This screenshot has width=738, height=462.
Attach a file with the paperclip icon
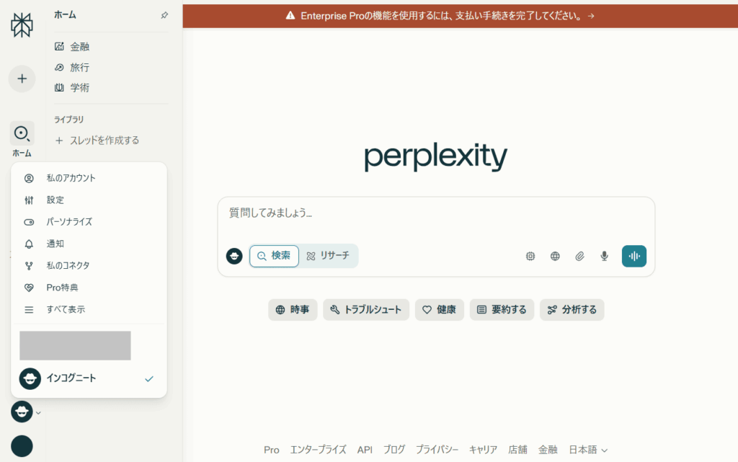pos(580,256)
